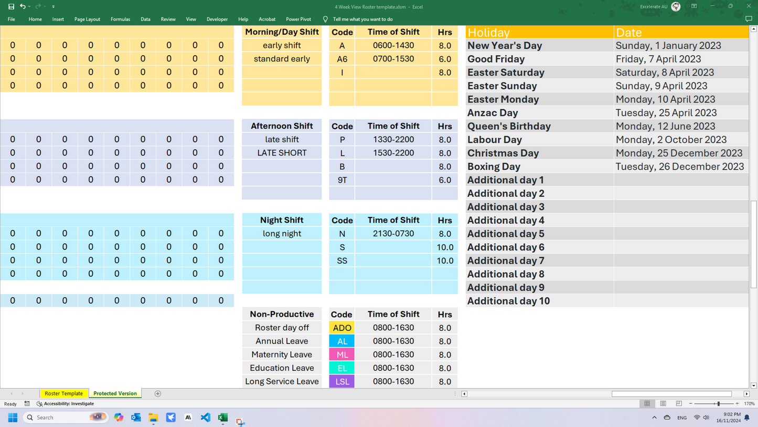Add a new sheet with plus icon
This screenshot has height=427, width=758.
tap(158, 393)
